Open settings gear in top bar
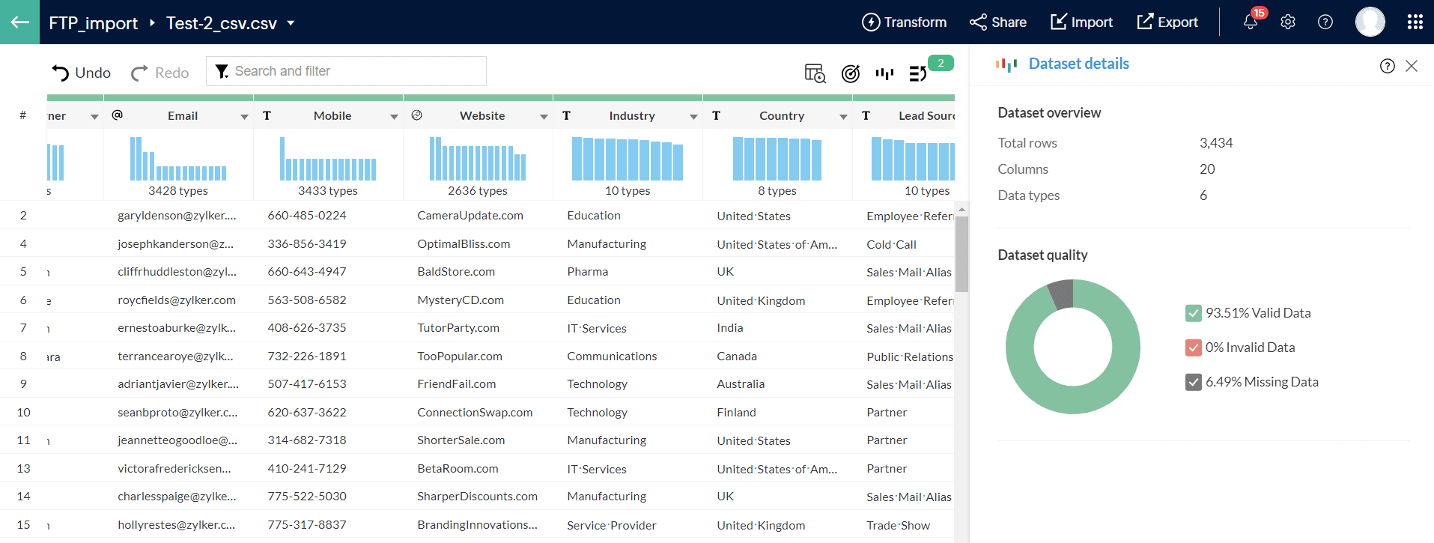The width and height of the screenshot is (1434, 543). point(1287,22)
